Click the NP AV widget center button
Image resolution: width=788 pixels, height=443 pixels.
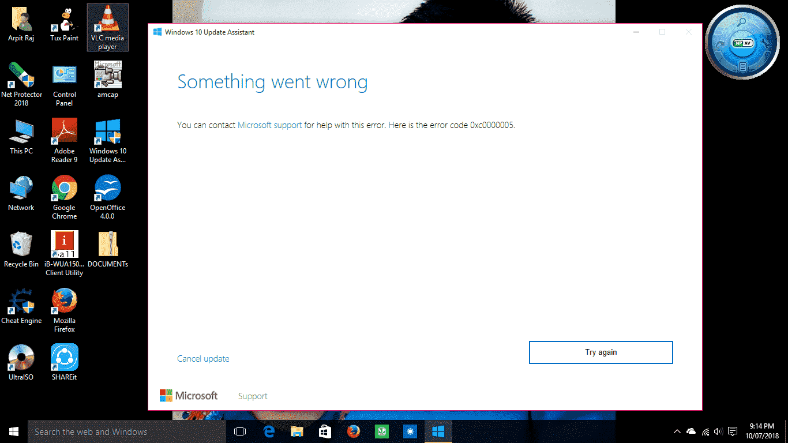[742, 44]
